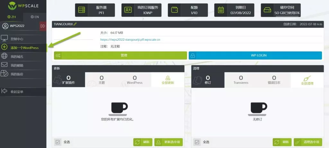This screenshot has width=329, height=148.
Task: Open 控制中心 in sidebar
Action: [23, 39]
